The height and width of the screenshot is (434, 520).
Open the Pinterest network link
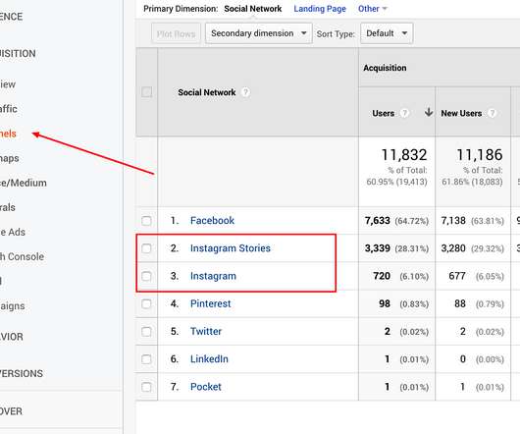211,303
